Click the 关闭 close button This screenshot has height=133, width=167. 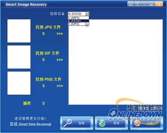point(147,123)
